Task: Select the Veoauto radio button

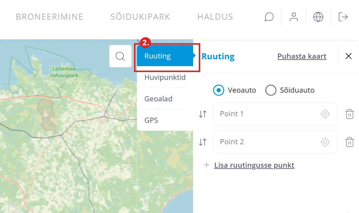Action: pos(219,90)
